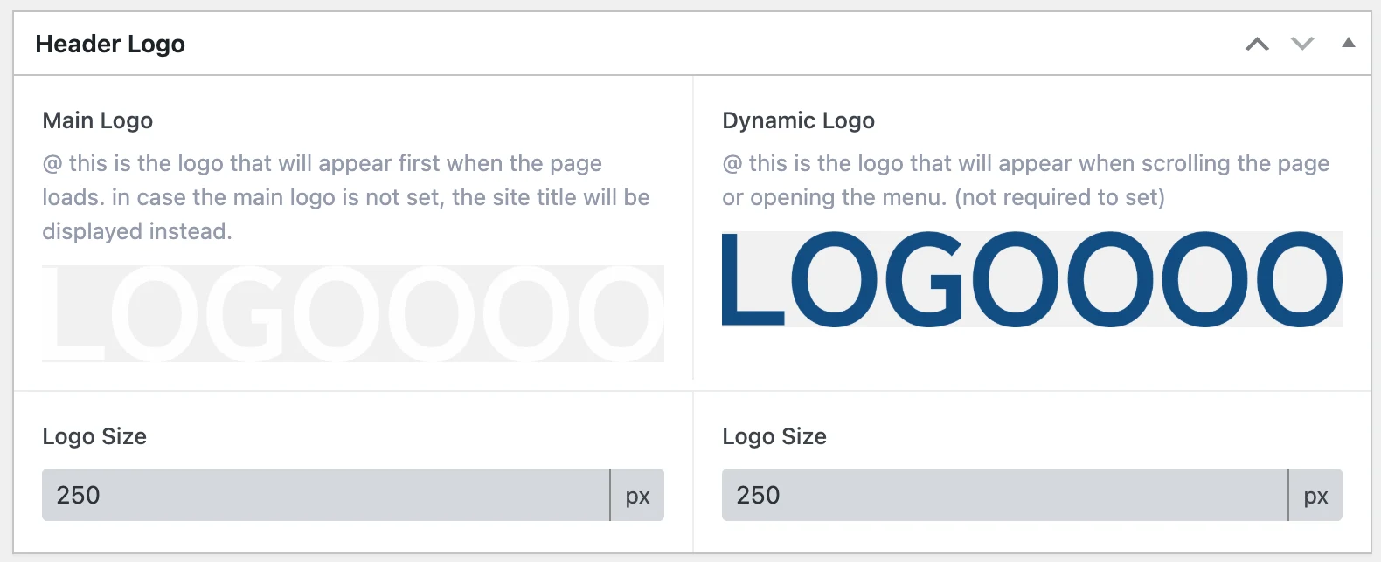The height and width of the screenshot is (562, 1381).
Task: Open the white Main Logo image
Action: pyautogui.click(x=353, y=313)
